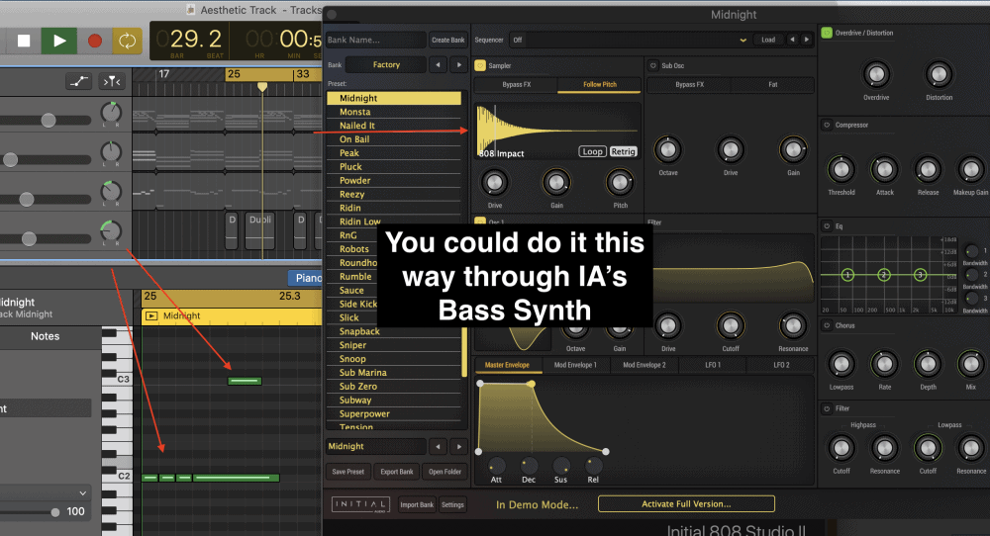The image size is (990, 536).
Task: Select Sampler Bypass FX tab
Action: pos(516,84)
